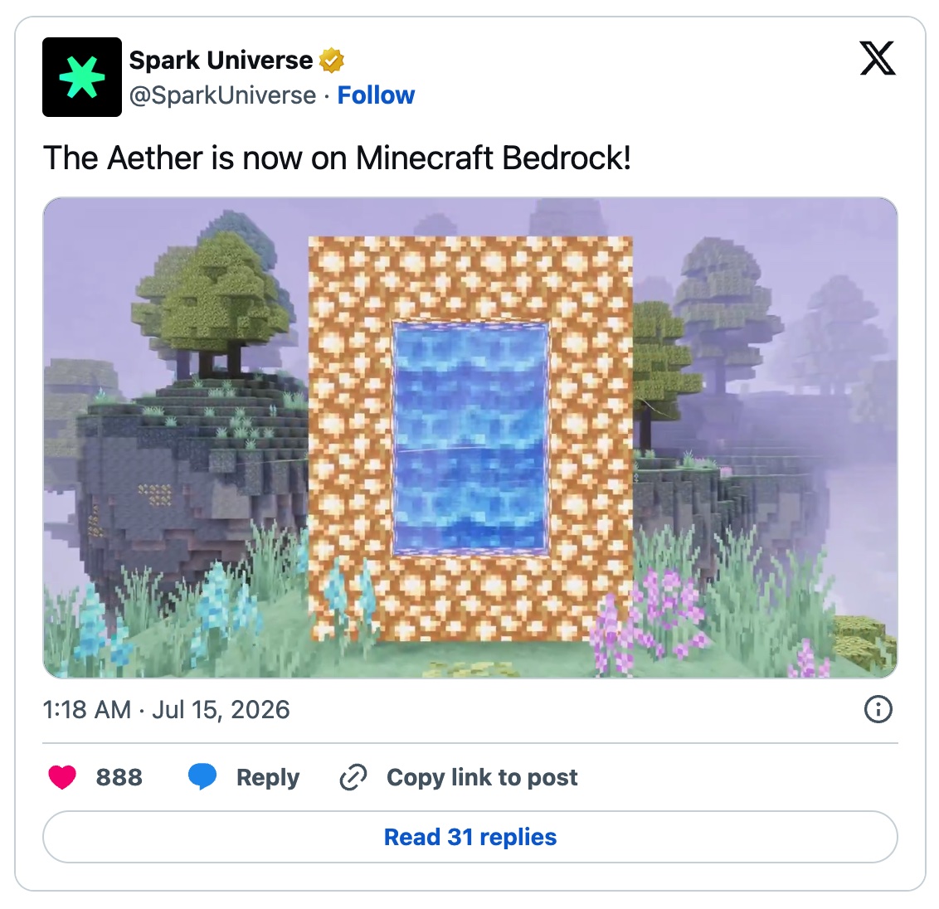
Task: Copy link to post
Action: click(482, 777)
